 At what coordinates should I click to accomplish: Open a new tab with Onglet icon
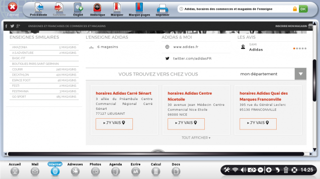(x=78, y=8)
